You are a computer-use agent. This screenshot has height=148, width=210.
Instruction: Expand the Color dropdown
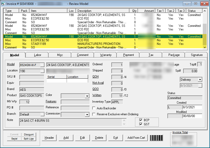click(x=87, y=96)
